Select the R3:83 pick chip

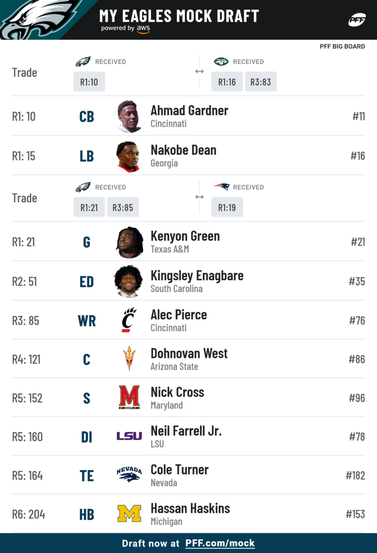point(260,82)
